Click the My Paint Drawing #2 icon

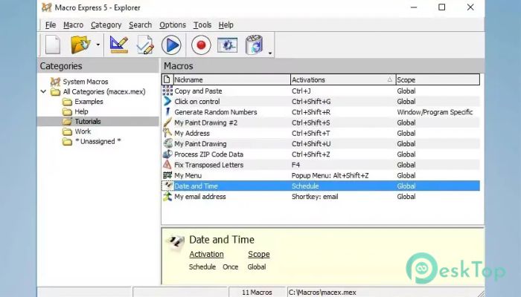click(x=167, y=123)
